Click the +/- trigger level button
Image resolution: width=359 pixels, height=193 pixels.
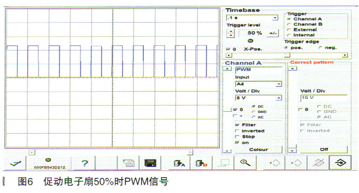click(272, 33)
